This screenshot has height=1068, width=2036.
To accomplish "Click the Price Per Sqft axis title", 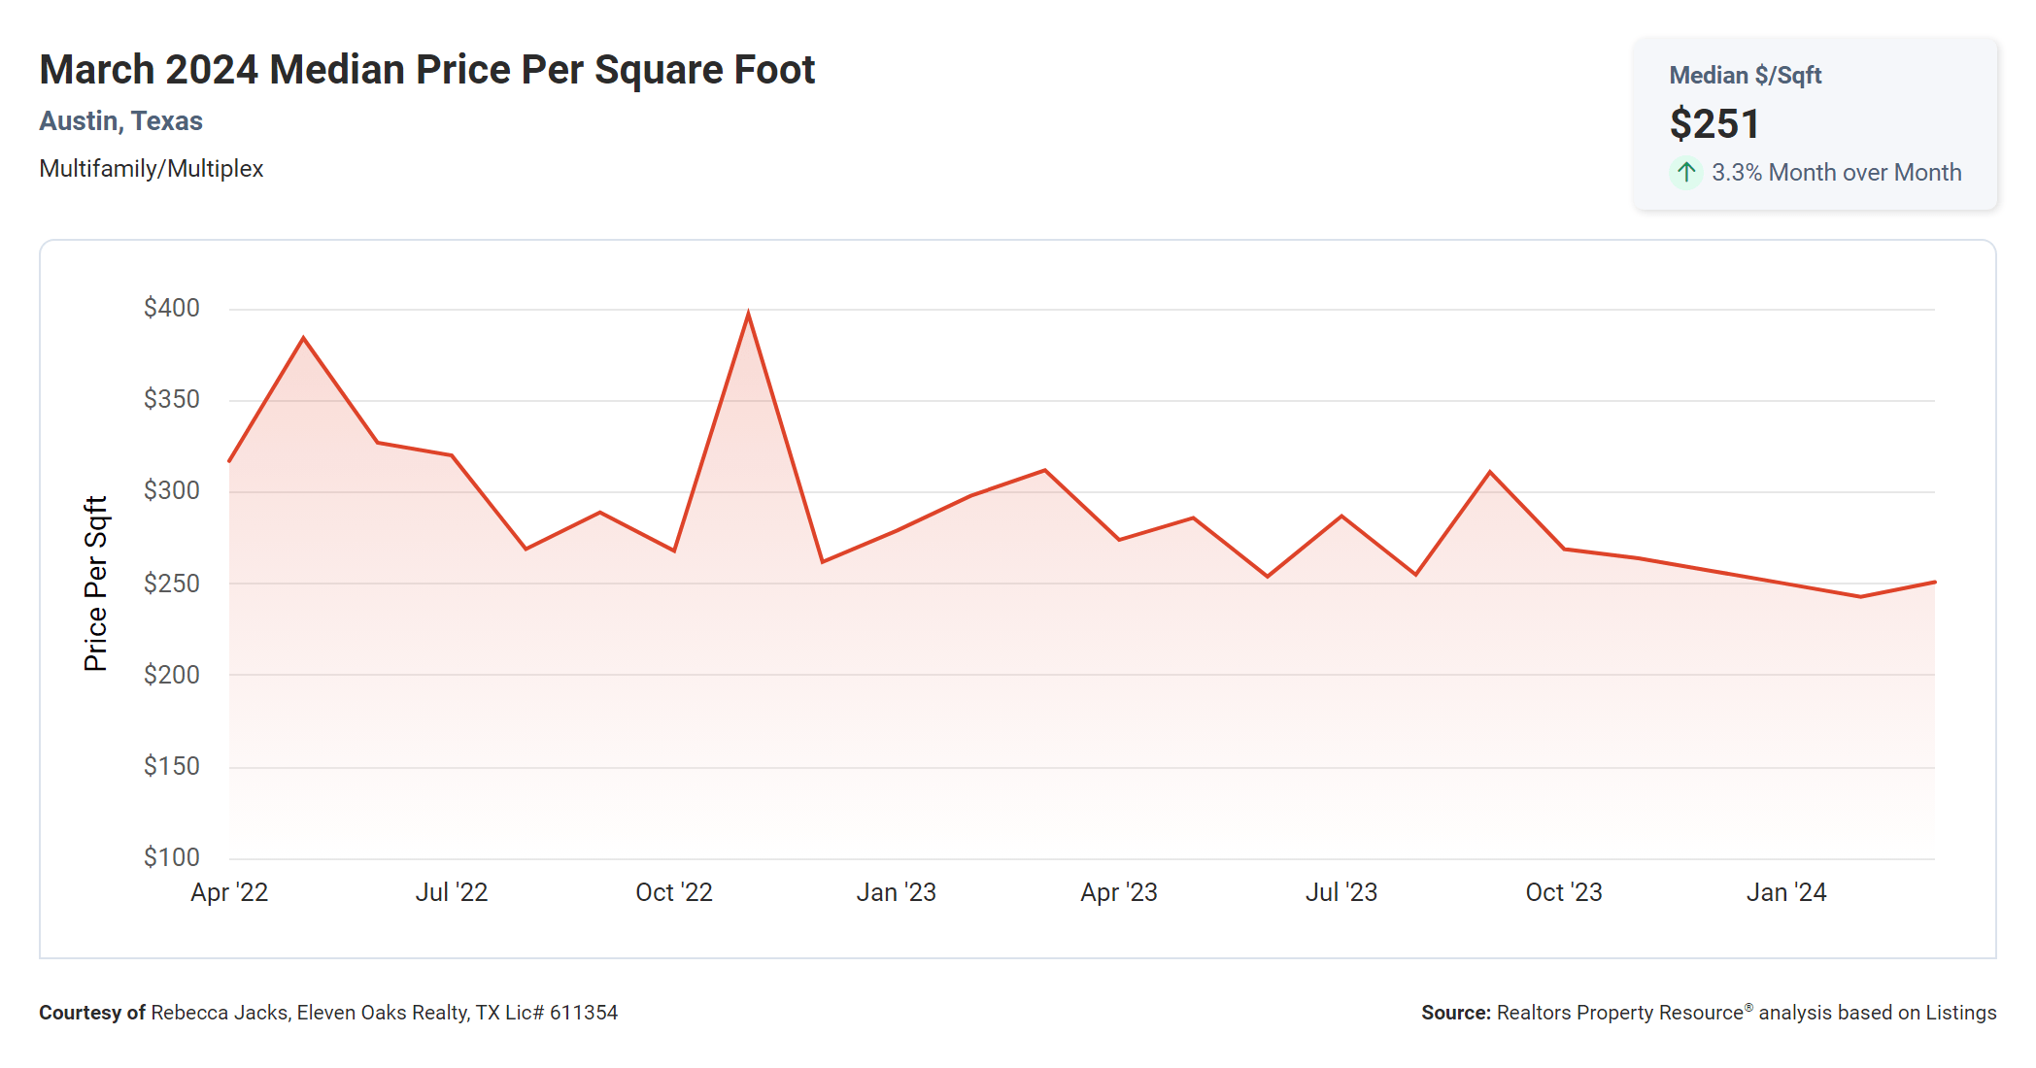I will coord(95,584).
